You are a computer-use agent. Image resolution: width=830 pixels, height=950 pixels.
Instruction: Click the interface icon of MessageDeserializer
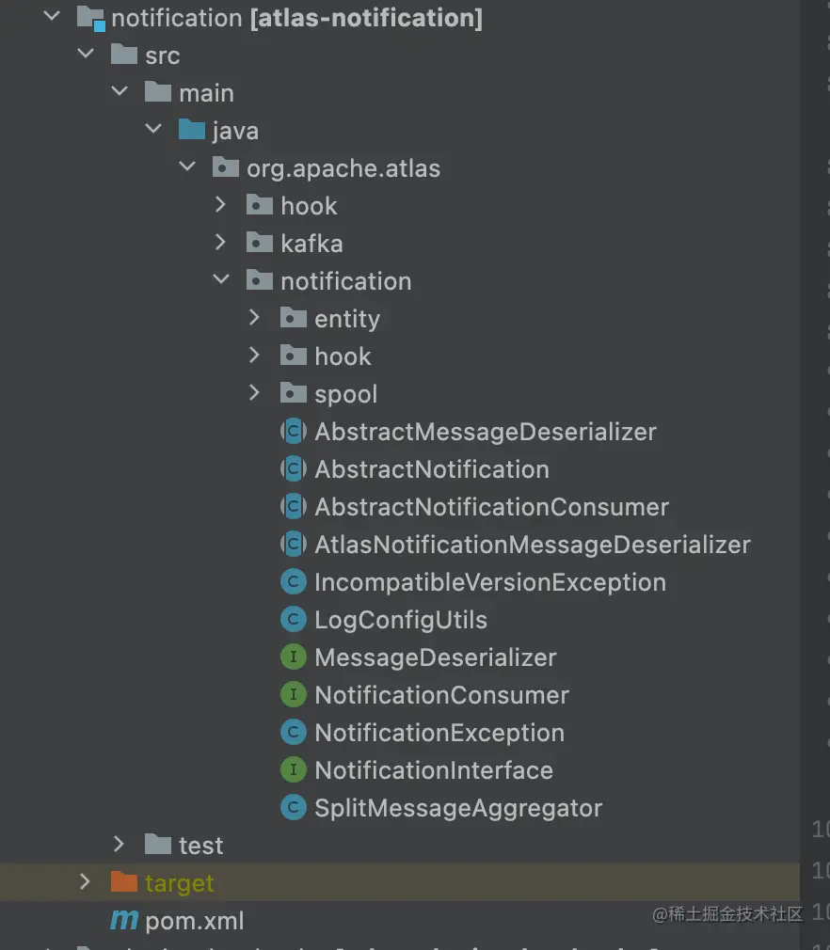point(294,657)
